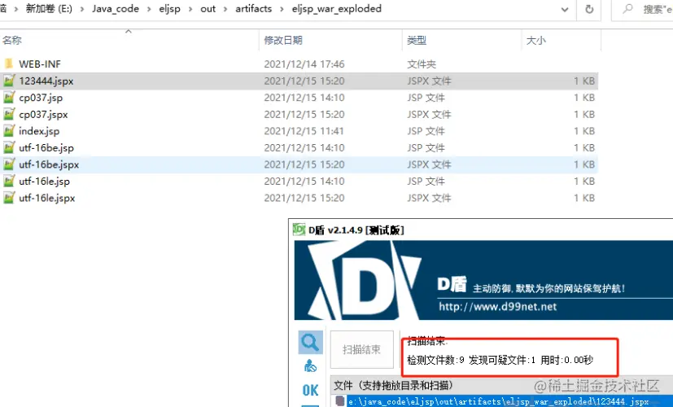Open the http://www.d99net.net link
Viewport: 673px width, 407px height.
pos(497,307)
